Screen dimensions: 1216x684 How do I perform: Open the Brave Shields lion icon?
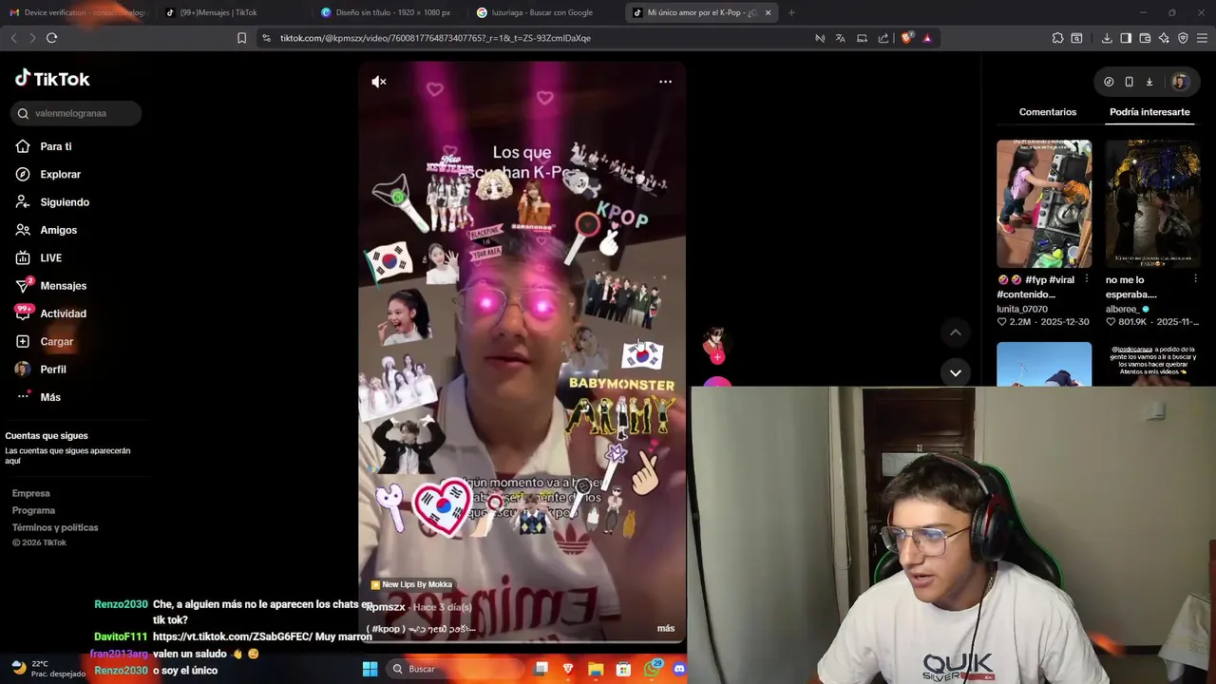(906, 38)
